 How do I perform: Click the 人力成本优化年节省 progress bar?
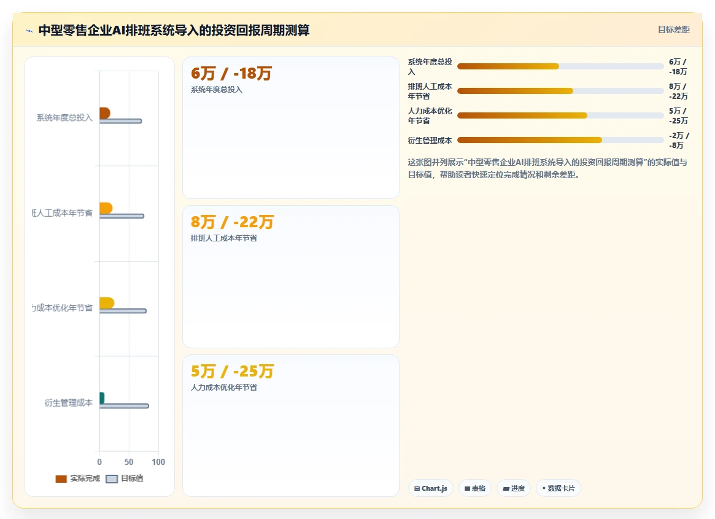point(560,116)
